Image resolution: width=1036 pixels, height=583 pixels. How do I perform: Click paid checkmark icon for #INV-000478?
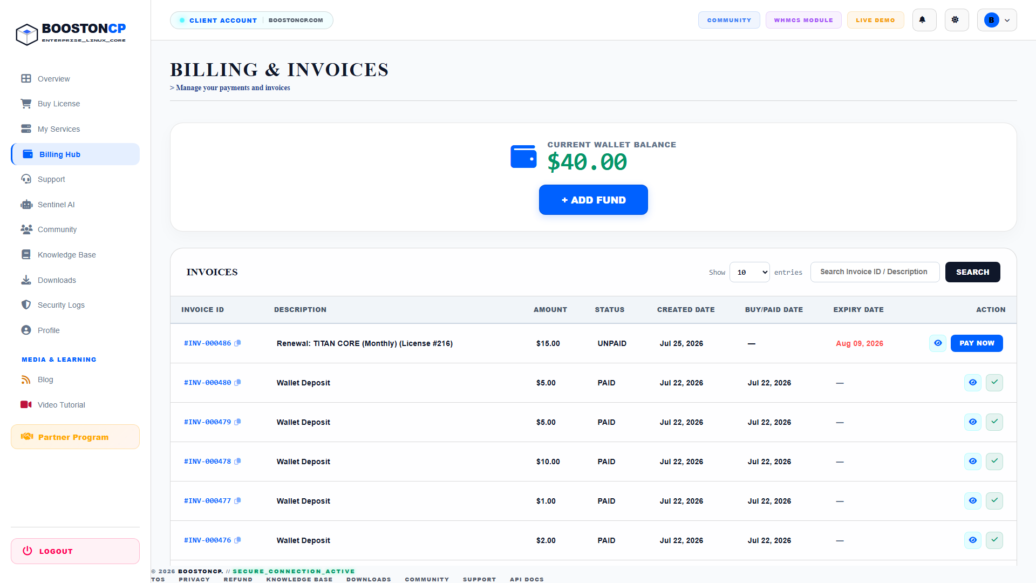994,462
